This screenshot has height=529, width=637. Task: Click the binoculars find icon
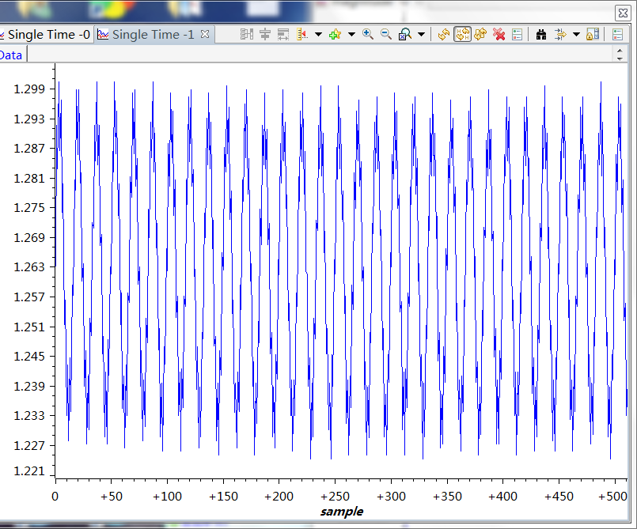pyautogui.click(x=542, y=34)
